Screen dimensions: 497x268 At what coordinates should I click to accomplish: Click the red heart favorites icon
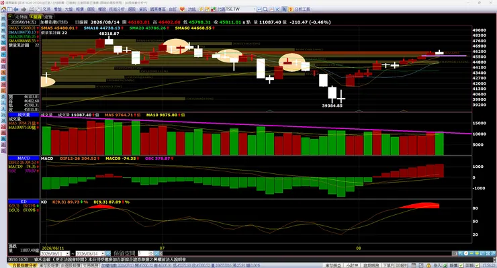pos(182,9)
